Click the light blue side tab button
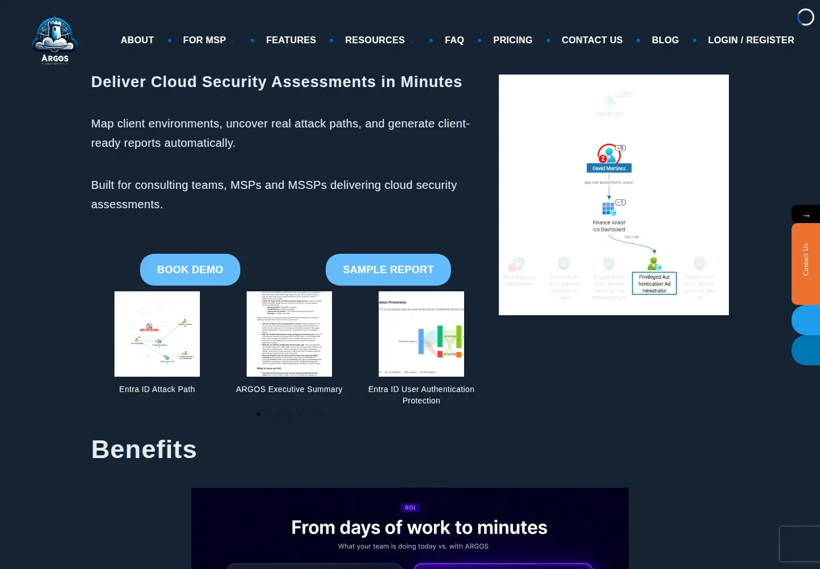Viewport: 820px width, 569px height. click(x=806, y=320)
